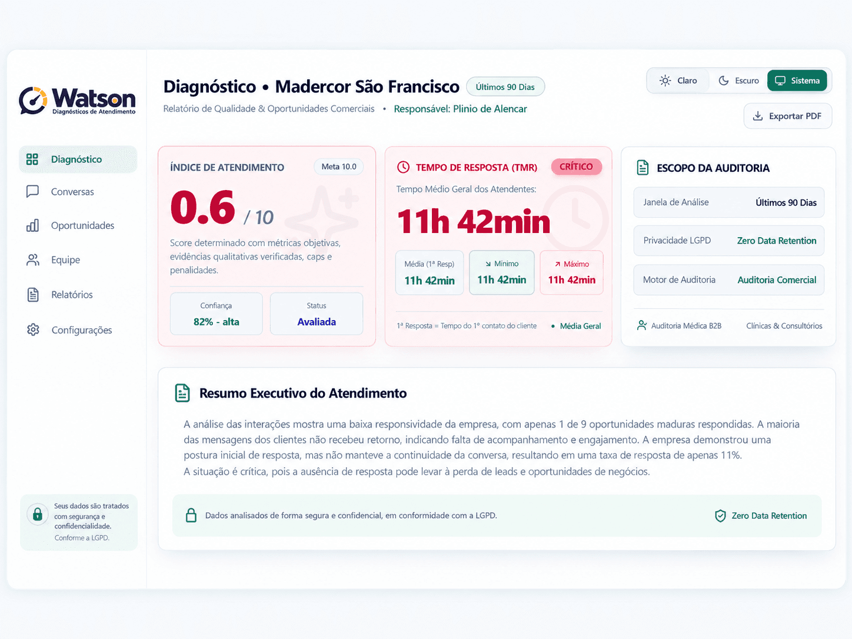Select the Sistema theme option

point(797,81)
